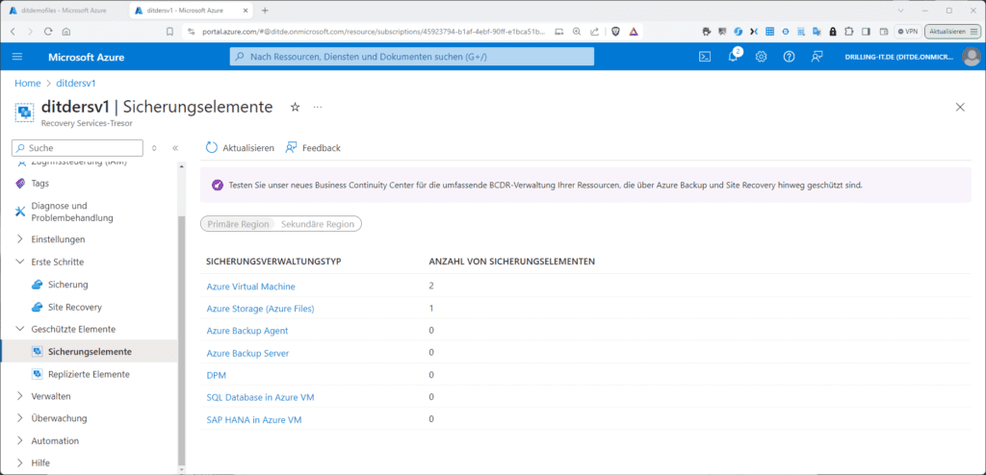The width and height of the screenshot is (986, 475).
Task: Open the Brave wallet icon
Action: (883, 32)
